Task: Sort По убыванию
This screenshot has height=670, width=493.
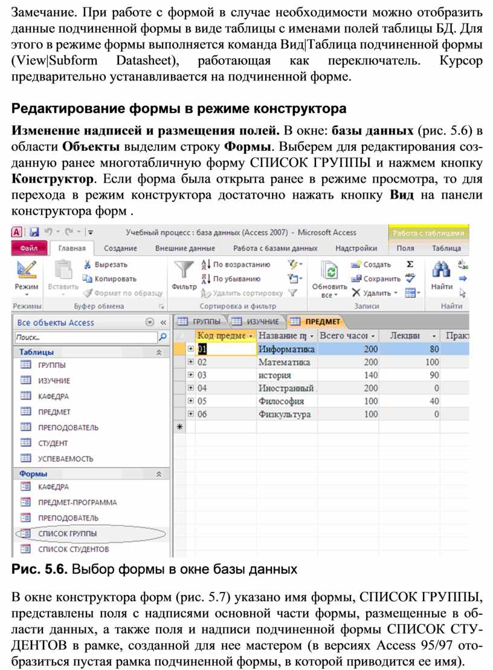Action: click(x=231, y=278)
